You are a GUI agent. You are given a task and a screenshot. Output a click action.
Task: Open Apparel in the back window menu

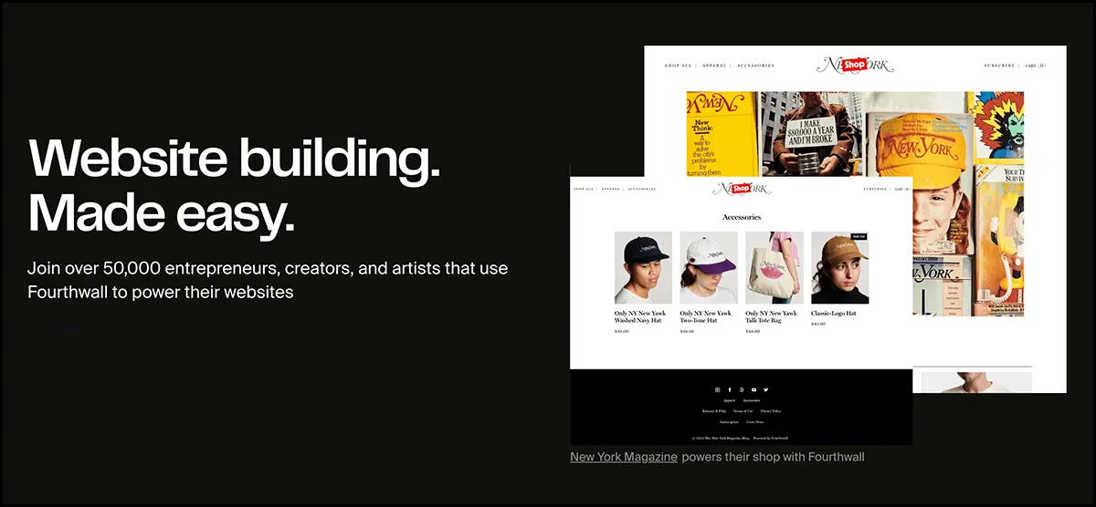point(714,66)
